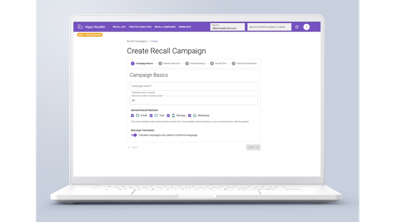Uncheck the Text recall method checkbox
Screen dimensions: 395x222
coord(151,116)
